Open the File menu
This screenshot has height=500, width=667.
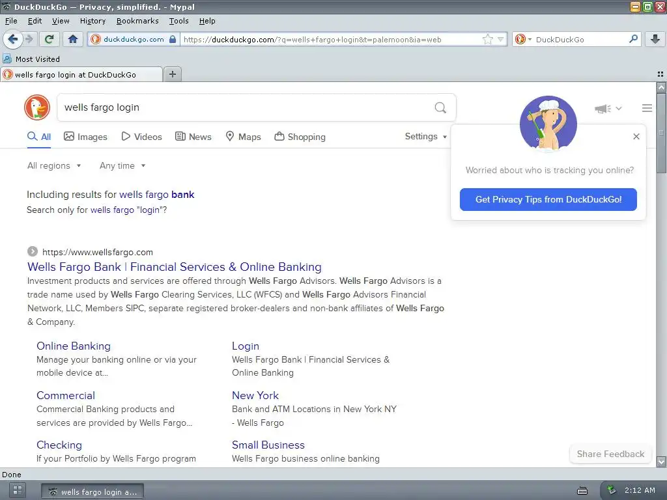(x=11, y=21)
